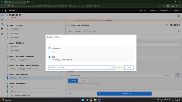Screen dimensions: 182x102
Task: Open File Explorer from Windows taskbar
Action: click(x=95, y=100)
